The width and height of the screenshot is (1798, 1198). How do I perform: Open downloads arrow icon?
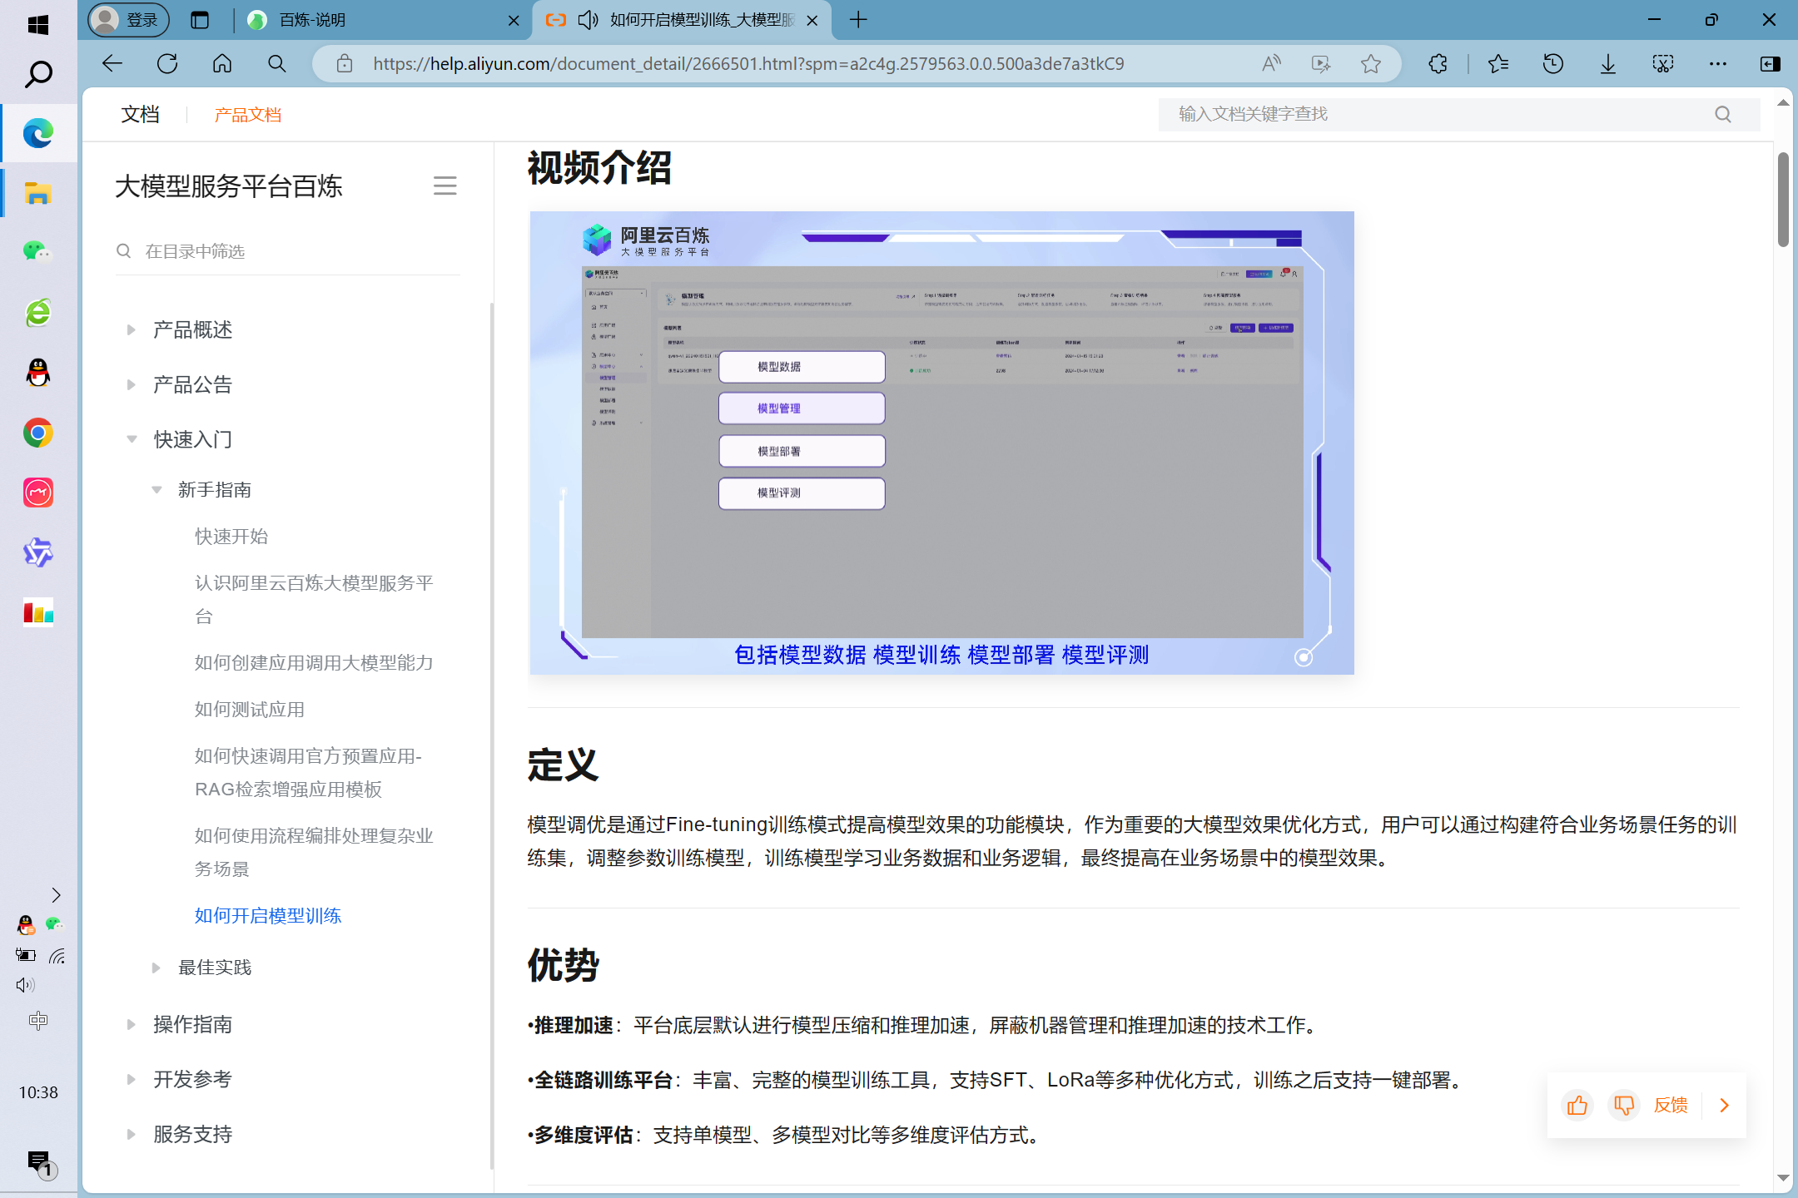pos(1608,64)
